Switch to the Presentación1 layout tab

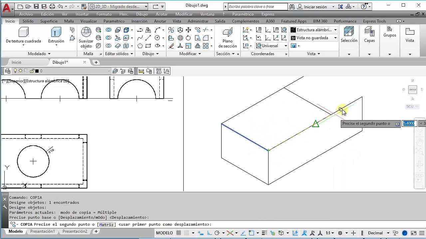tap(42, 231)
